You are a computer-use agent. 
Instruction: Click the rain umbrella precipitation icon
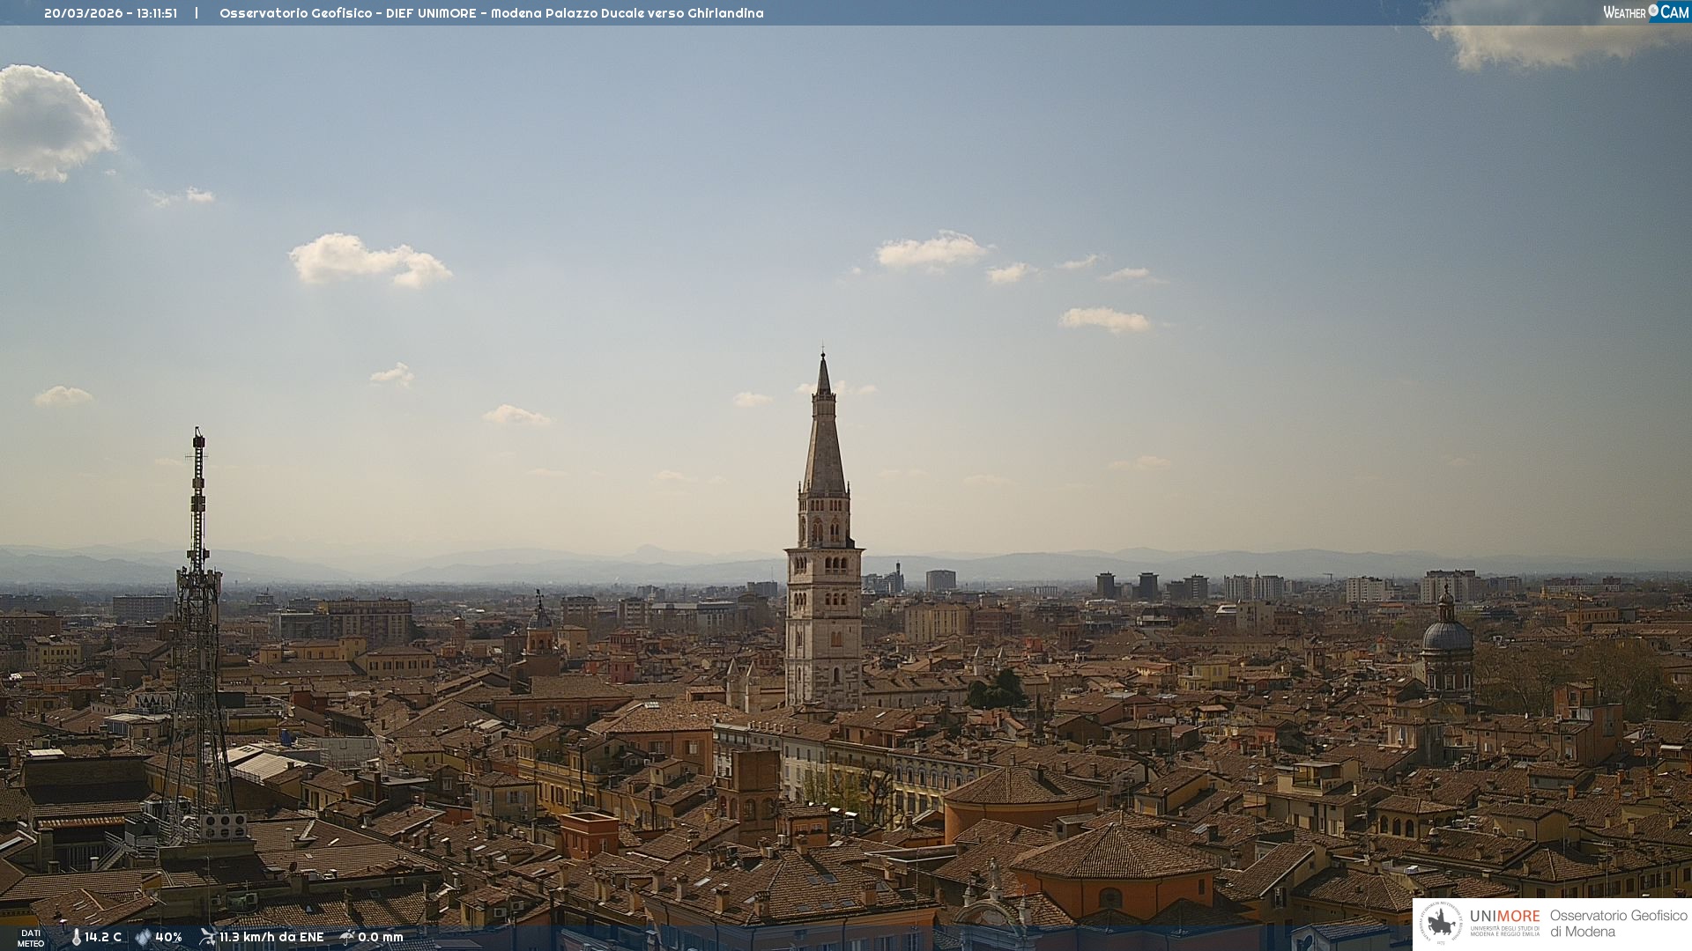(346, 937)
